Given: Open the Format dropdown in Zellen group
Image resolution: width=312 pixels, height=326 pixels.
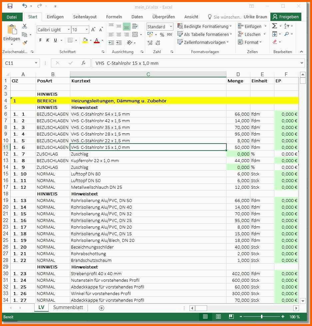Looking at the screenshot, I should click(x=250, y=42).
